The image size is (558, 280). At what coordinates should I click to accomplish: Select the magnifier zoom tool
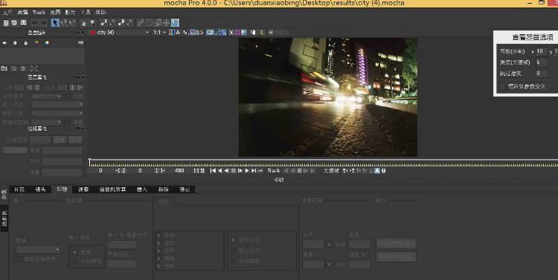(92, 23)
